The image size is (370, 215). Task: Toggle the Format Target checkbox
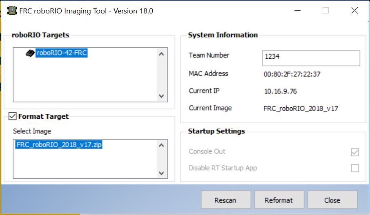click(12, 116)
